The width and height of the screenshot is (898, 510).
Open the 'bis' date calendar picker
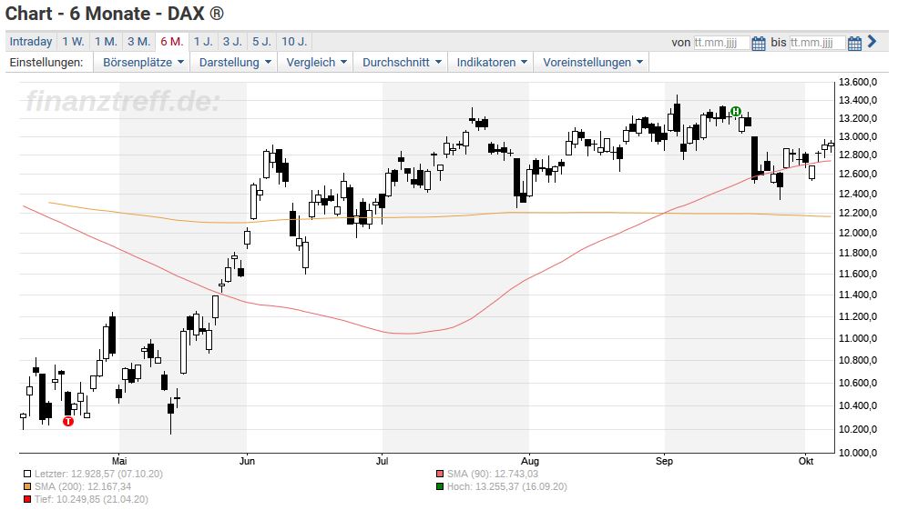click(x=854, y=43)
